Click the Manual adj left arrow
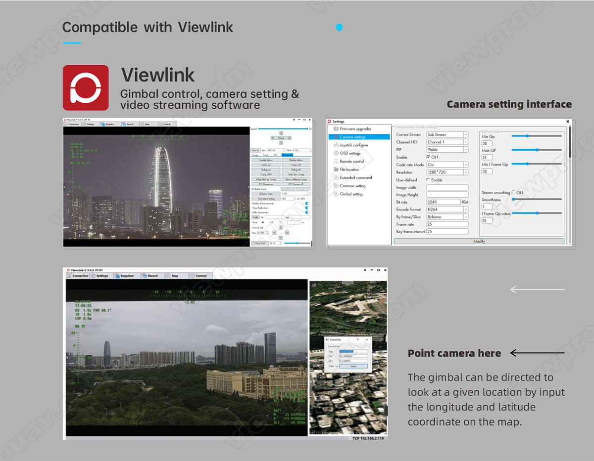This screenshot has width=594, height=461. point(274,232)
